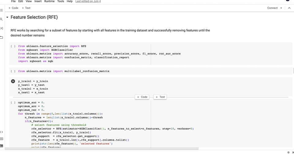Add a code cell from the top toolbar

click(13, 8)
